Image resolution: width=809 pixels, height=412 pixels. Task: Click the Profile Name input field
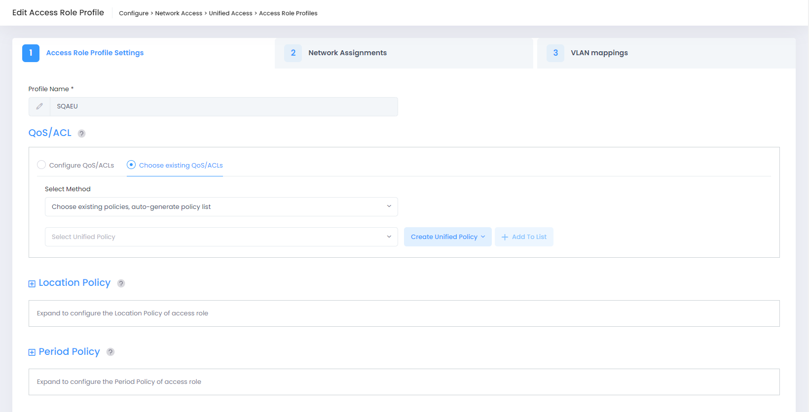(x=223, y=106)
